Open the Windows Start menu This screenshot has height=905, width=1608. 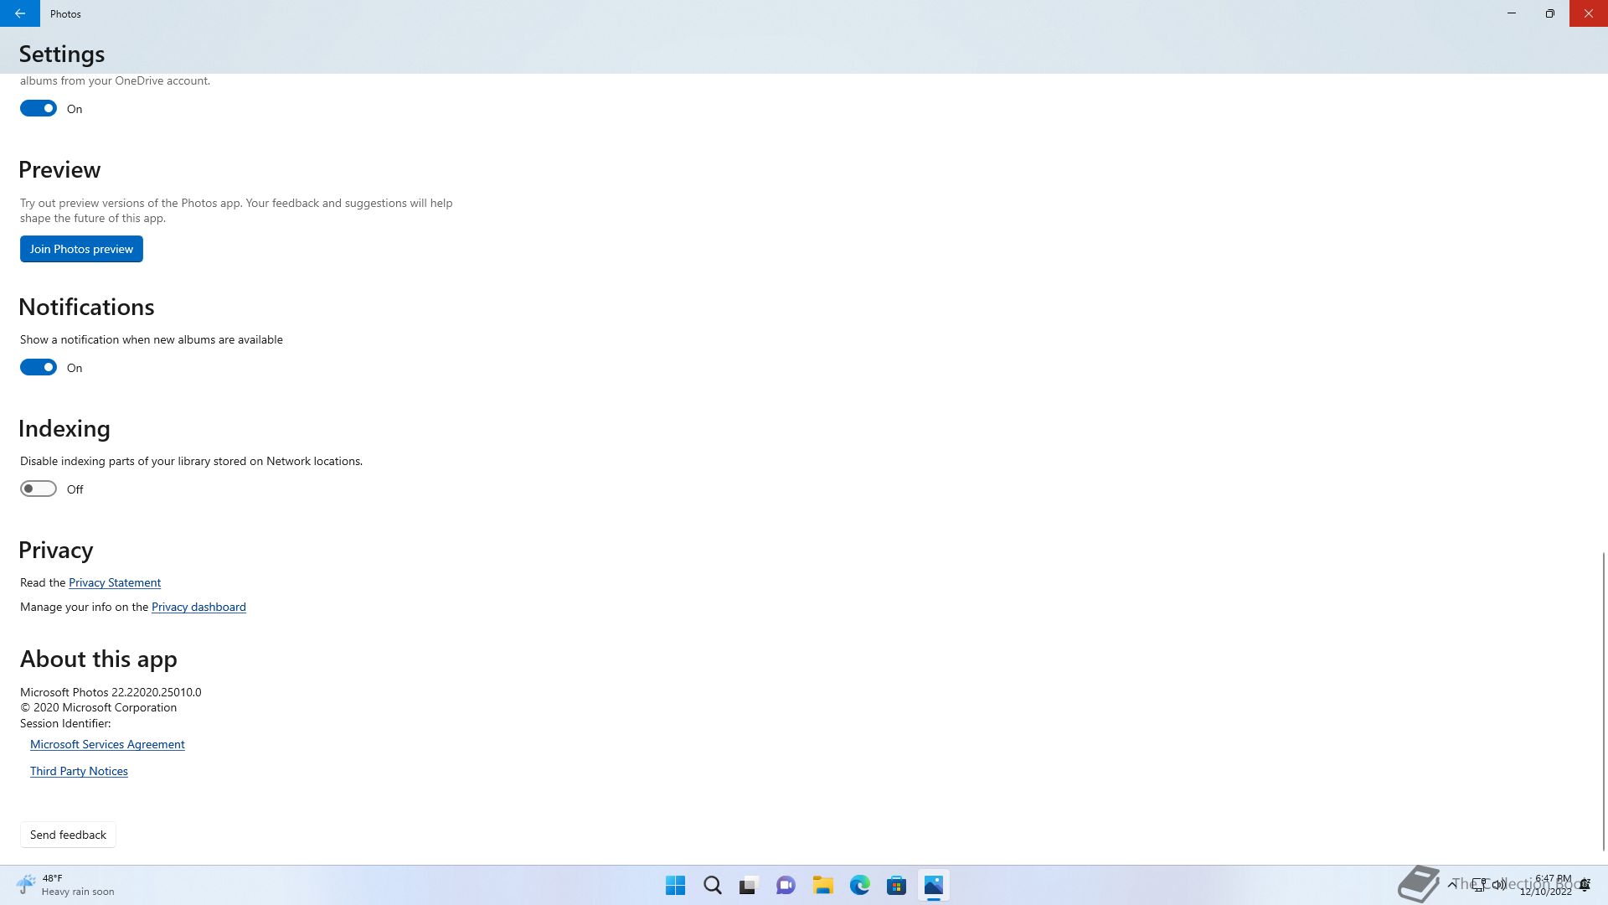tap(675, 885)
